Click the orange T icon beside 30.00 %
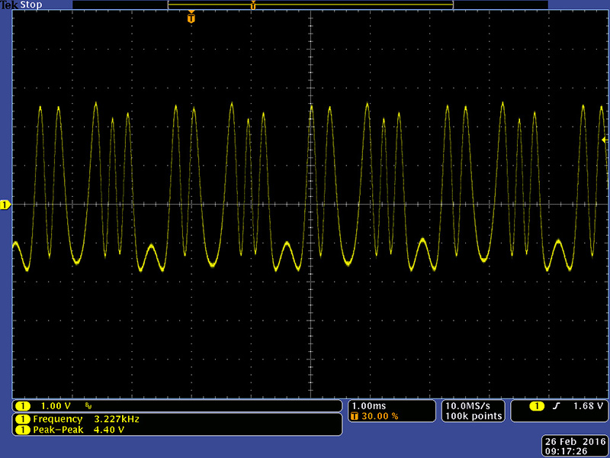Viewport: 610px width, 458px height. pyautogui.click(x=355, y=416)
